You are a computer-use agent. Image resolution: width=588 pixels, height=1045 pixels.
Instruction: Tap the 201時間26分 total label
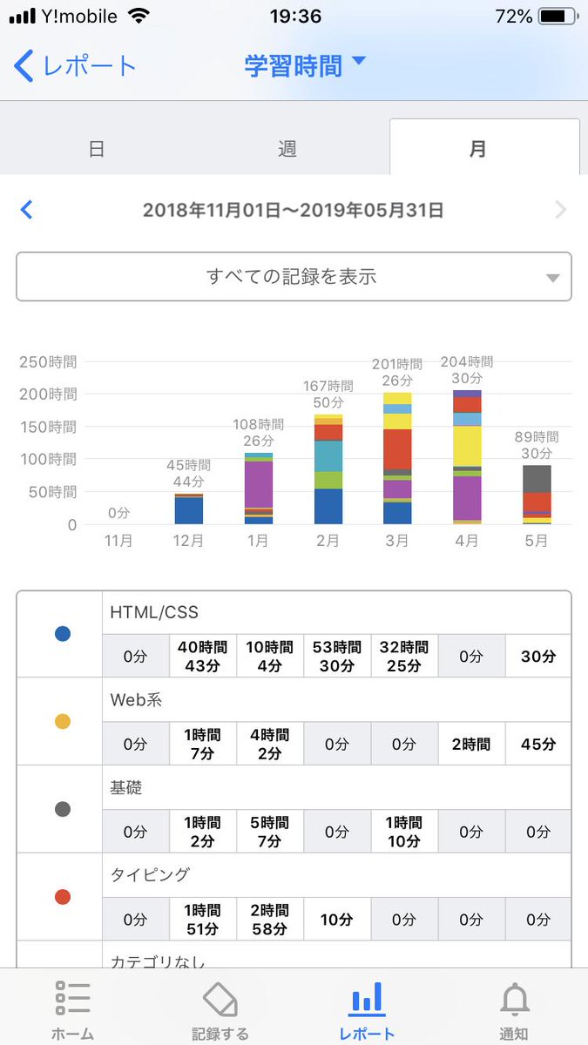pyautogui.click(x=397, y=372)
